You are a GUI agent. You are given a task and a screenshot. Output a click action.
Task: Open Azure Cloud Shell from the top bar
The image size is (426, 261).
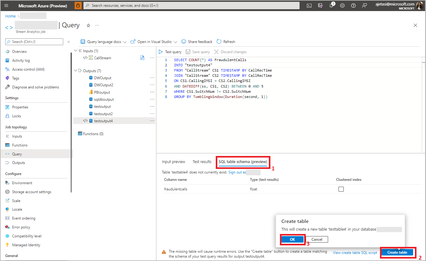(x=309, y=5)
